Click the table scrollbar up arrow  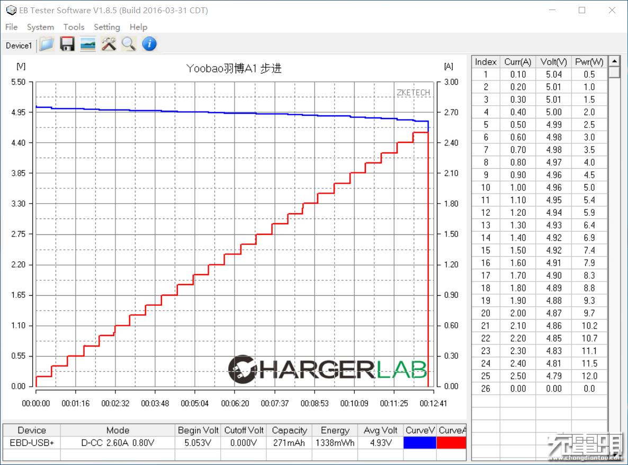pos(614,61)
